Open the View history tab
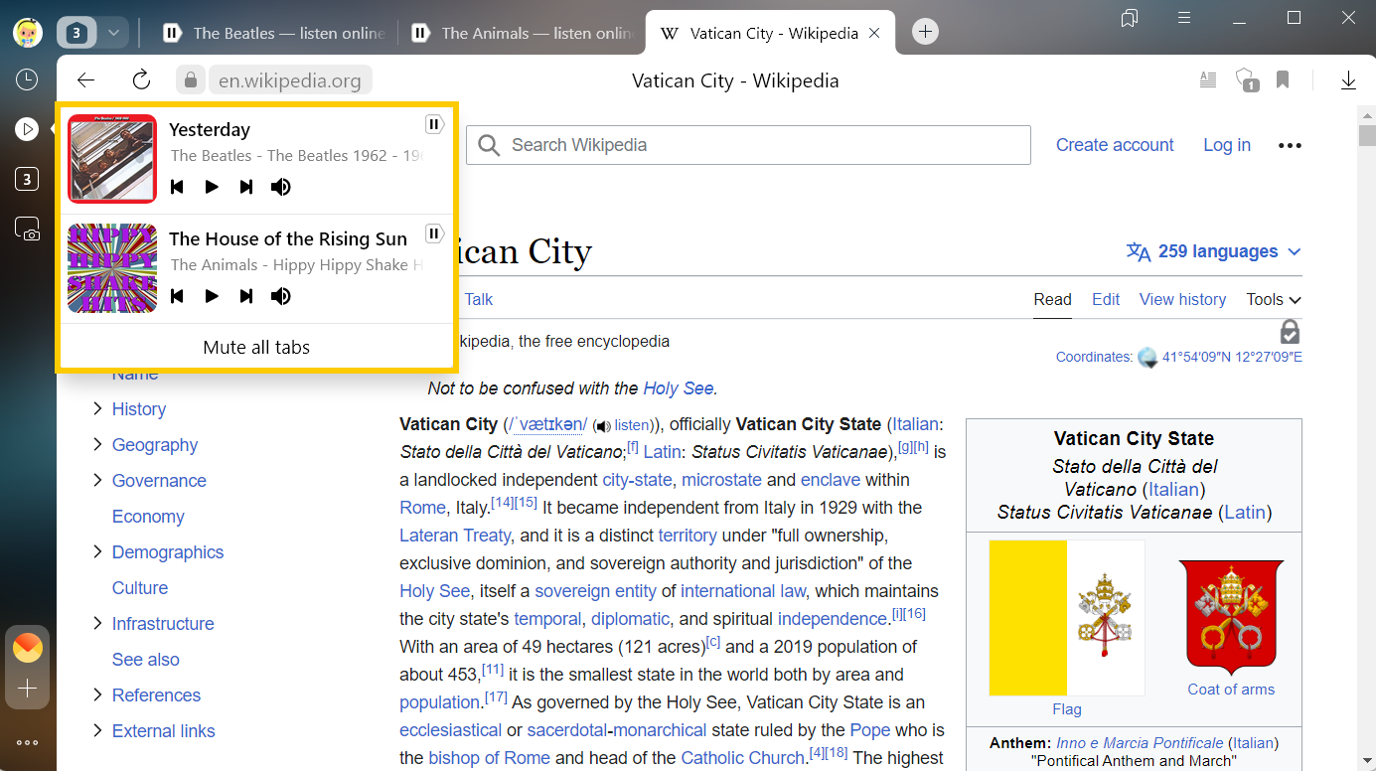This screenshot has width=1376, height=771. click(x=1182, y=299)
